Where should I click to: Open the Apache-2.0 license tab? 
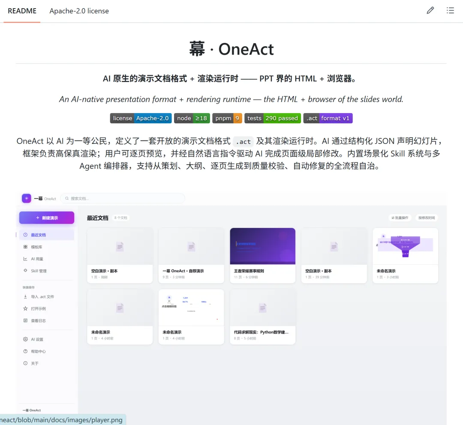[x=79, y=11]
